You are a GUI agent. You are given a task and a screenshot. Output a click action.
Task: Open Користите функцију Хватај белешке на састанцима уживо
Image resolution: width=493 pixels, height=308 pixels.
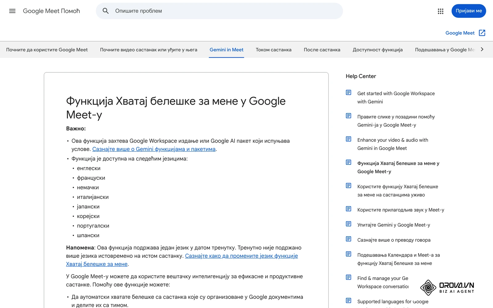click(x=397, y=191)
